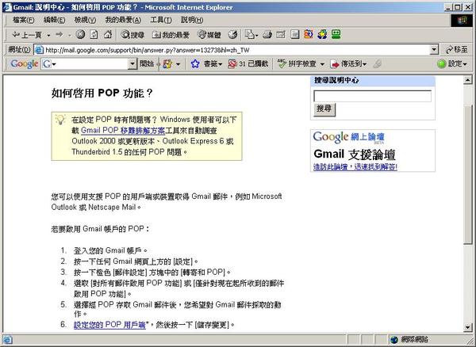476x347 pixels.
Task: Open the mail icon dropdown in toolbar
Action: click(x=251, y=35)
